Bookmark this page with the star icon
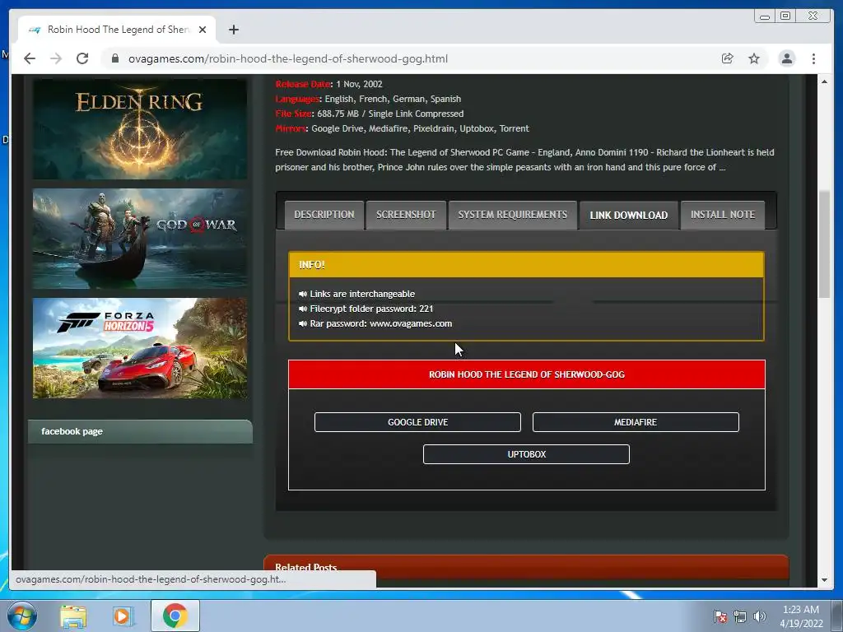The height and width of the screenshot is (632, 843). pyautogui.click(x=754, y=58)
